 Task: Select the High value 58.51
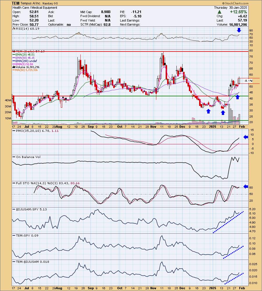34,16
